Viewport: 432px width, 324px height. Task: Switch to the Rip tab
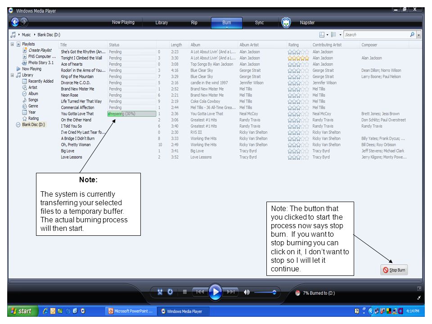(x=194, y=22)
